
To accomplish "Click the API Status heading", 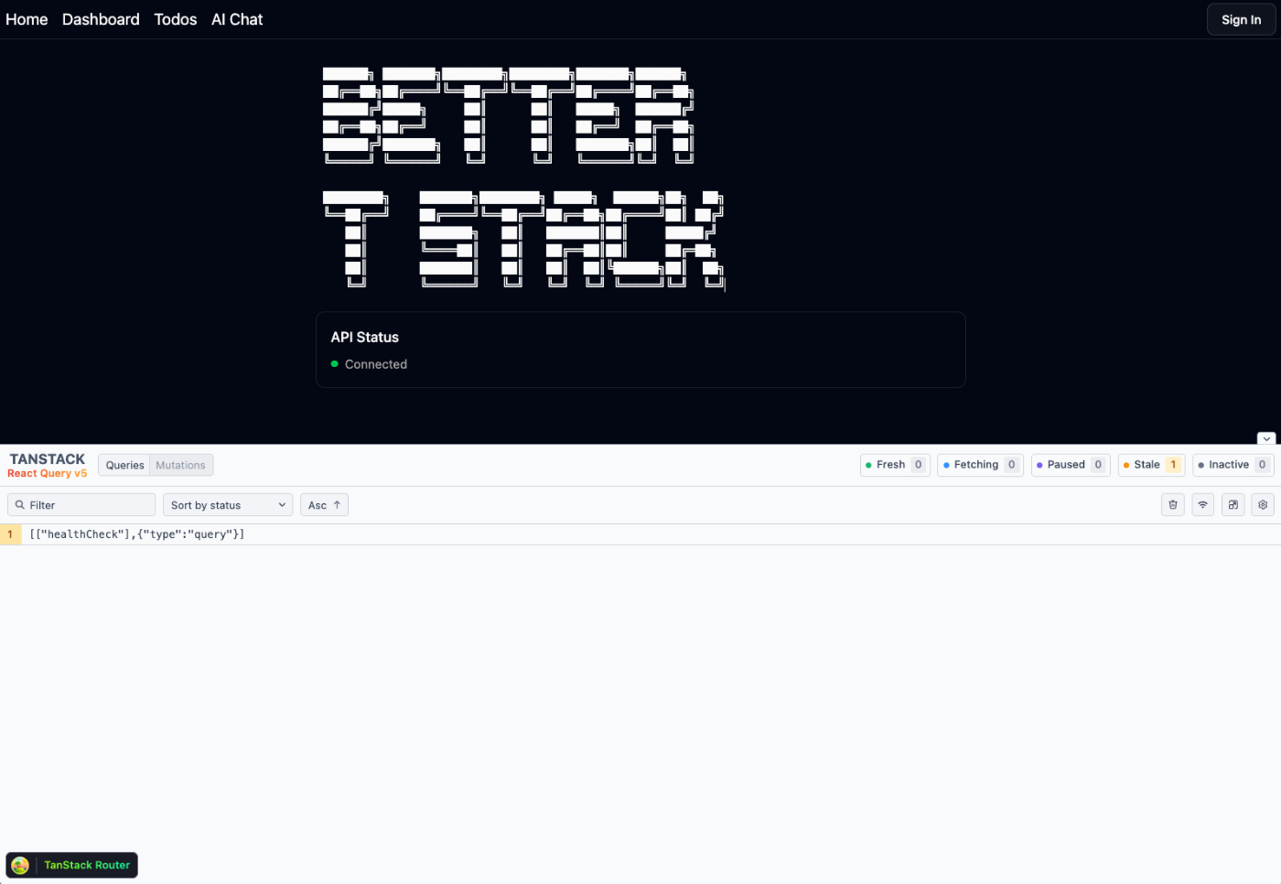I will 365,337.
